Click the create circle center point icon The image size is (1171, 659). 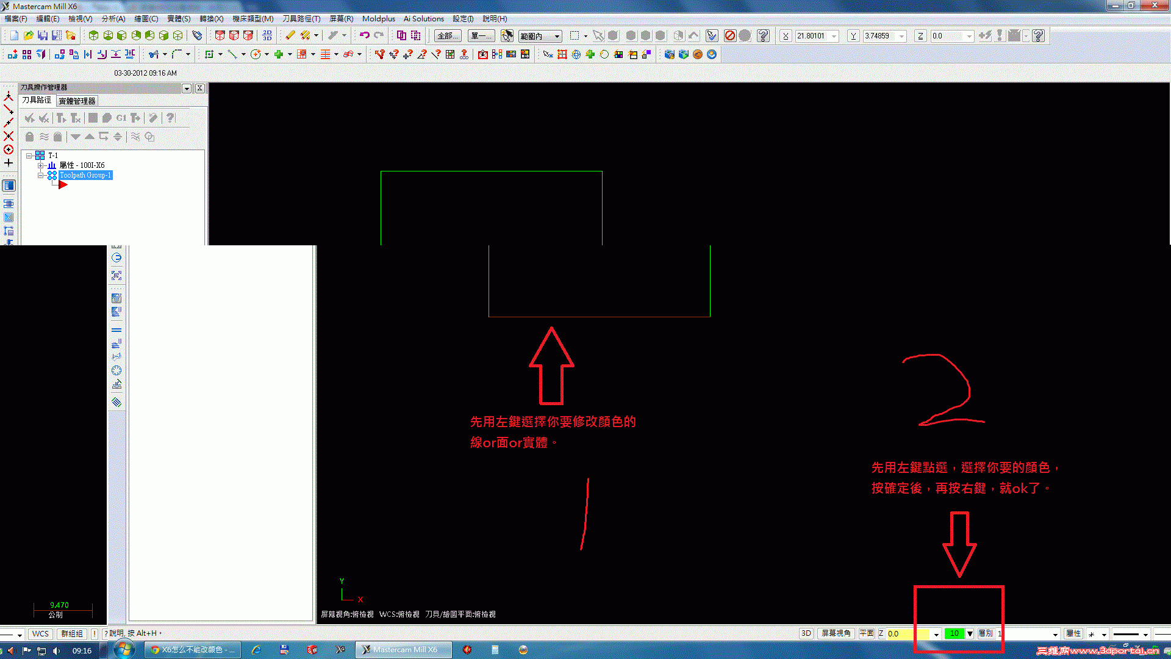point(256,54)
